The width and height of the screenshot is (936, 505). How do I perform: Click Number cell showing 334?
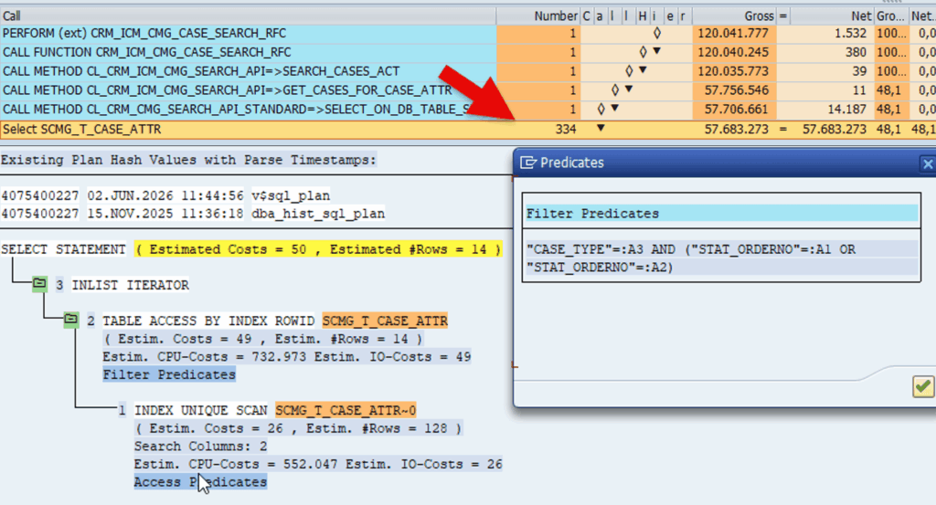click(565, 129)
